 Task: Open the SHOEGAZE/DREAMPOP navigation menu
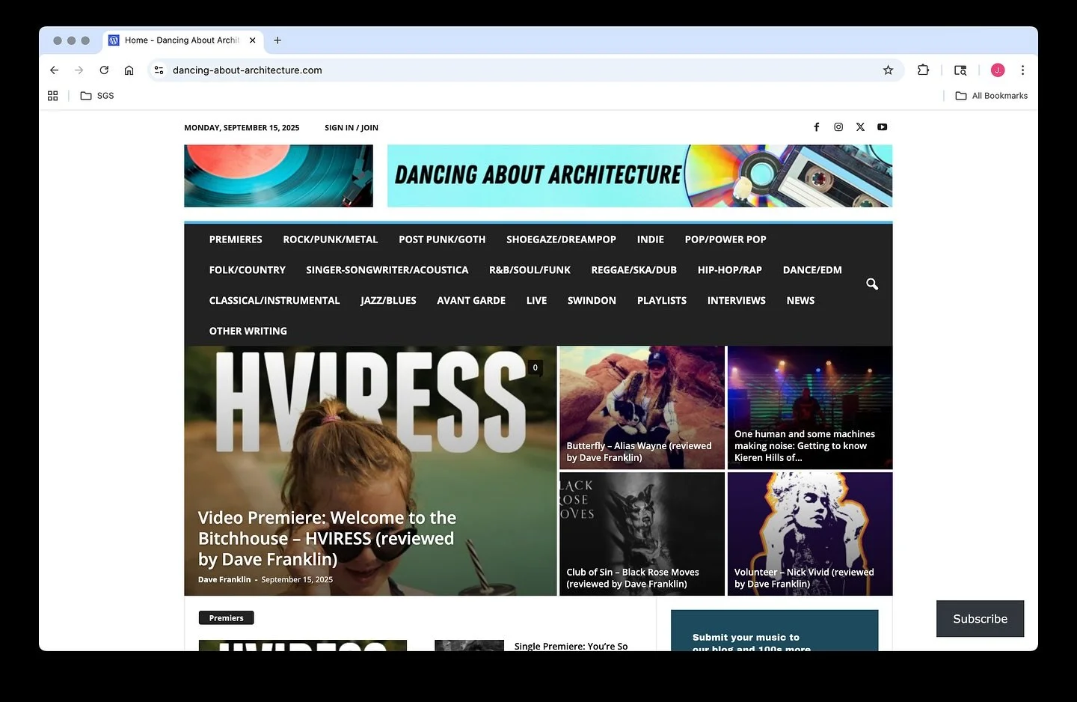click(x=561, y=239)
